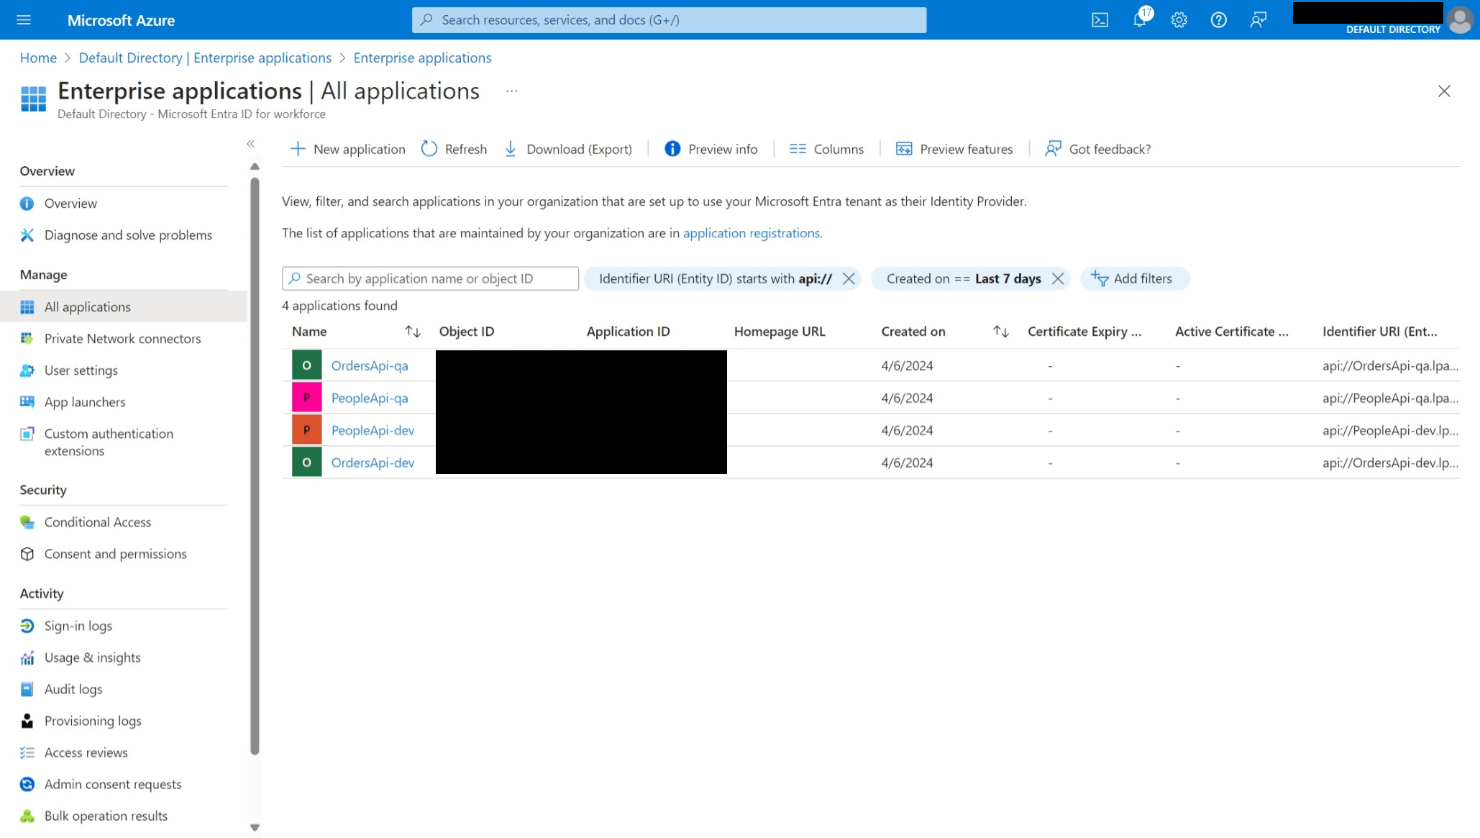
Task: Click the Identifier URI column header
Action: pyautogui.click(x=1379, y=332)
